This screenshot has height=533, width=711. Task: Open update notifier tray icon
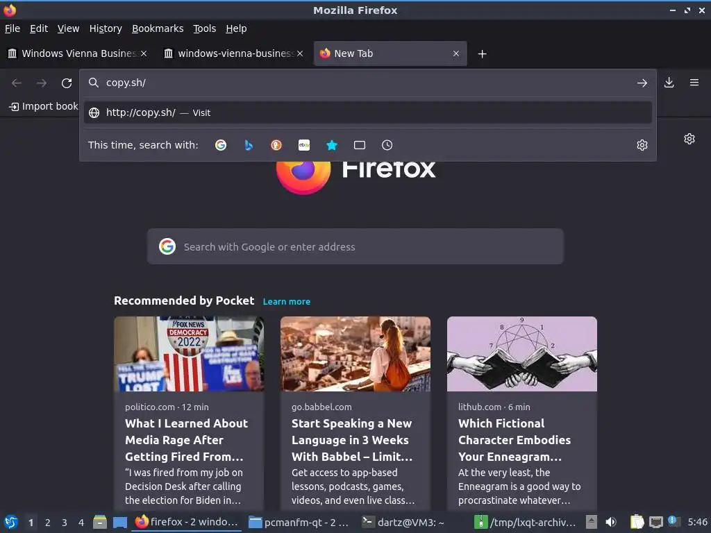[x=673, y=521]
